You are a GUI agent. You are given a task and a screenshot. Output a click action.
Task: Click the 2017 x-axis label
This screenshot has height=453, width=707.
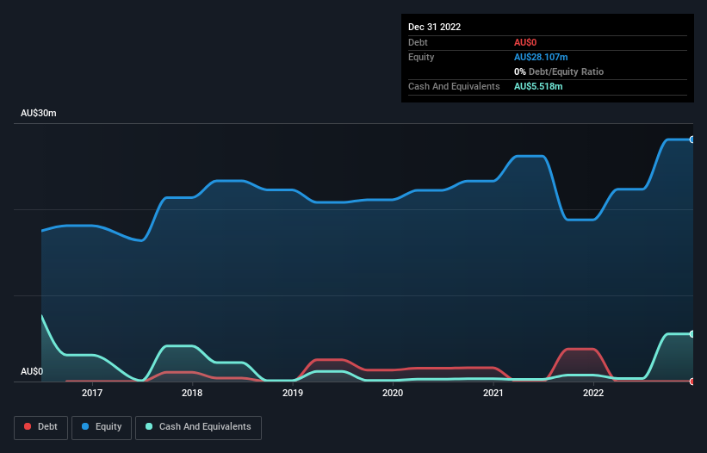click(x=92, y=393)
